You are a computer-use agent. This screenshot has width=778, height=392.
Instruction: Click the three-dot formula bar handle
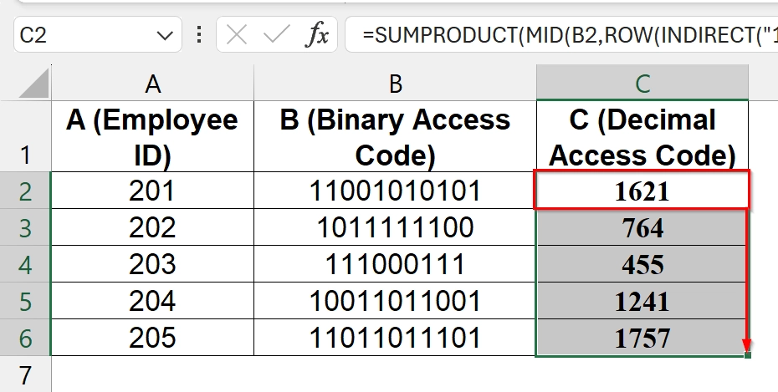click(x=199, y=35)
